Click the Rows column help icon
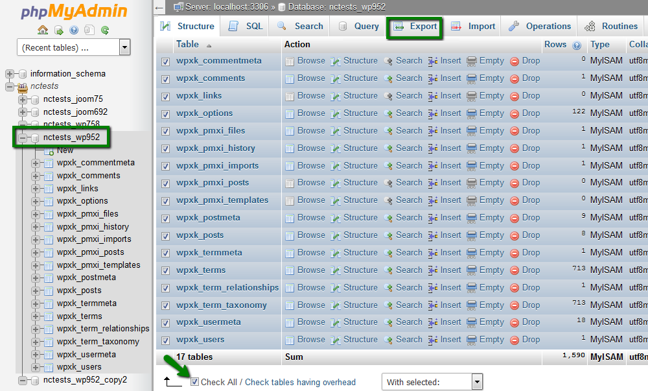The width and height of the screenshot is (648, 391). pyautogui.click(x=577, y=45)
